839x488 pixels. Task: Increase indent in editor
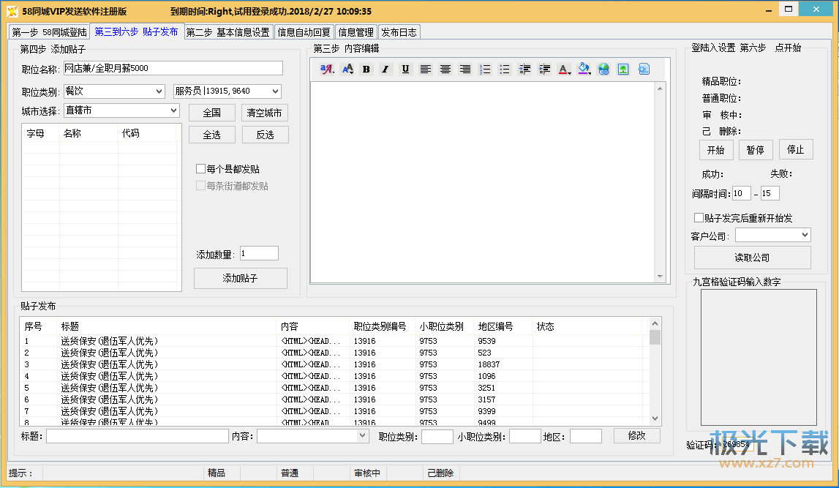click(545, 69)
